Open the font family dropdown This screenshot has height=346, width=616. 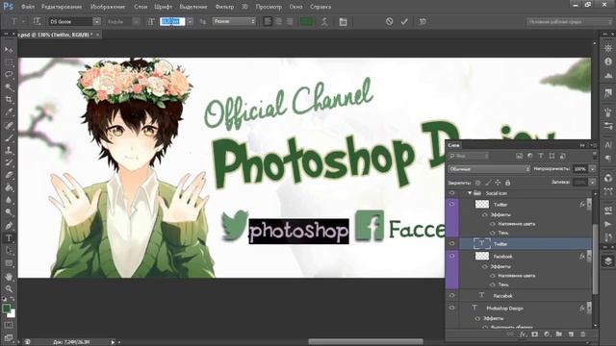tap(97, 21)
